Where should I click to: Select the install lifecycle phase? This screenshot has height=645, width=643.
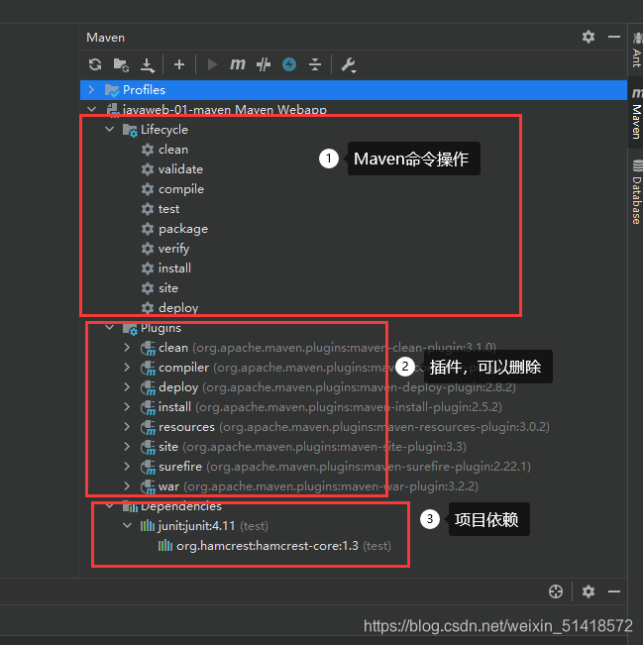(x=174, y=269)
